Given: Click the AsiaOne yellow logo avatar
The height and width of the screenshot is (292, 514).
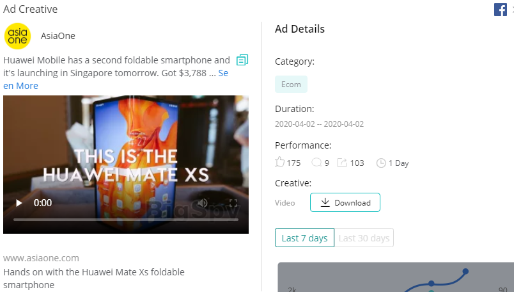Looking at the screenshot, I should 17,36.
